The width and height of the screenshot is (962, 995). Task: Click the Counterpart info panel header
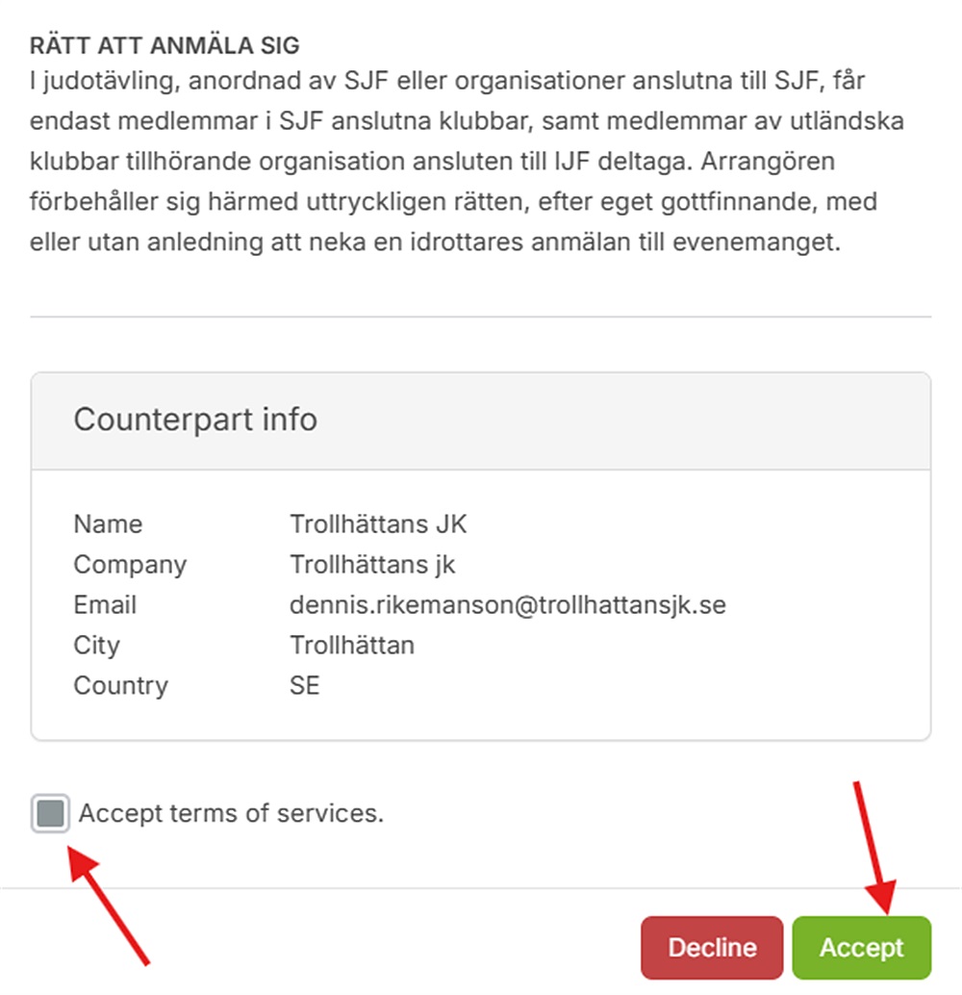[195, 420]
